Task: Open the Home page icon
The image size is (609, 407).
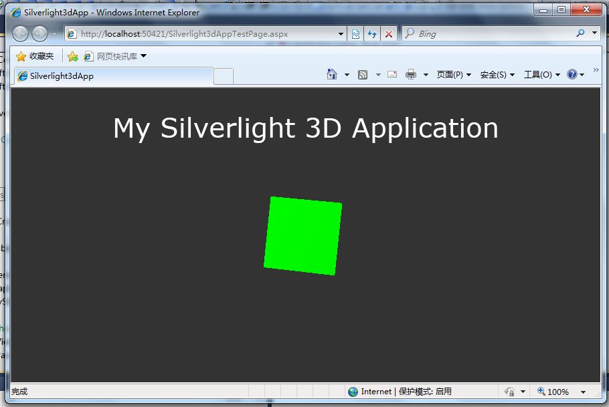Action: [332, 74]
